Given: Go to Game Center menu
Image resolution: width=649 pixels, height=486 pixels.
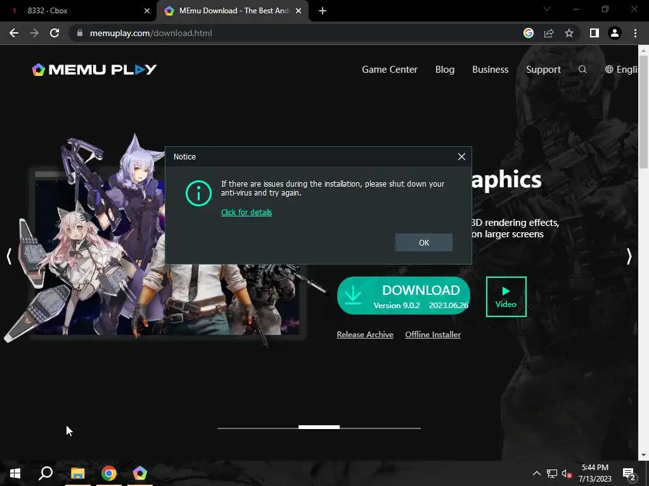Looking at the screenshot, I should pos(390,70).
